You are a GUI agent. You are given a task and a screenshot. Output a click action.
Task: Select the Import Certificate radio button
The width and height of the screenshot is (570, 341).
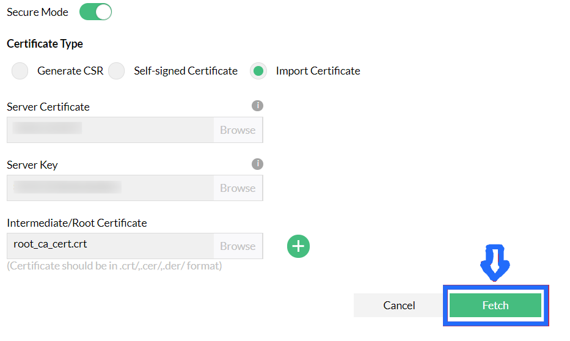tap(258, 71)
